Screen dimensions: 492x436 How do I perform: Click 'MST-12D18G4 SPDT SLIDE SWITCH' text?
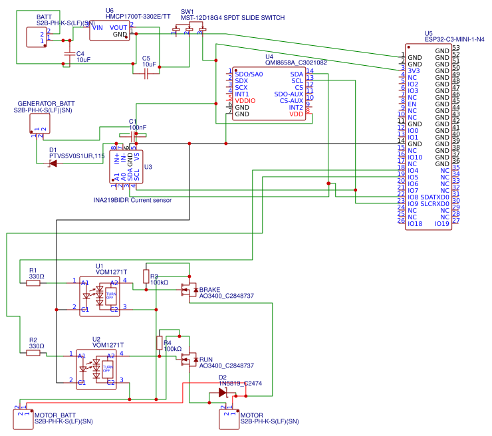pos(233,17)
